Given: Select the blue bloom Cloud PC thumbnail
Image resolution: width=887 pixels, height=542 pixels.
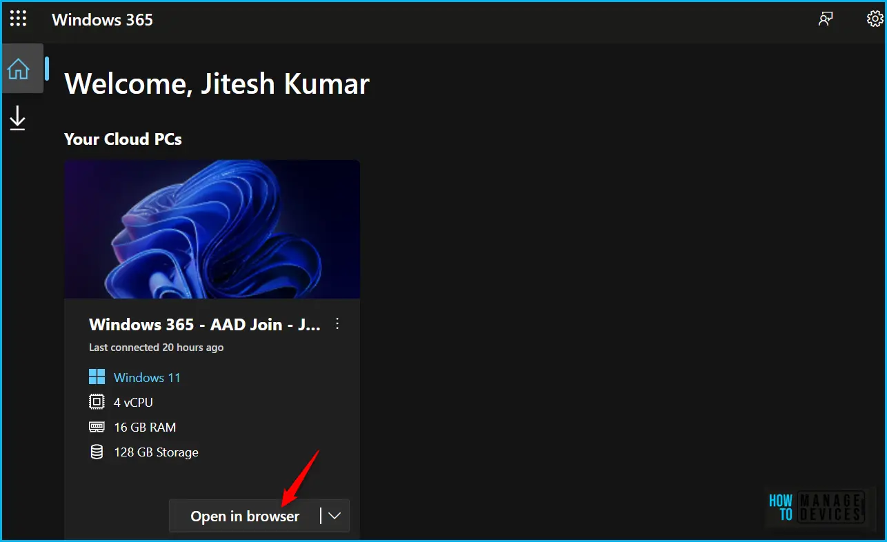Looking at the screenshot, I should [212, 230].
